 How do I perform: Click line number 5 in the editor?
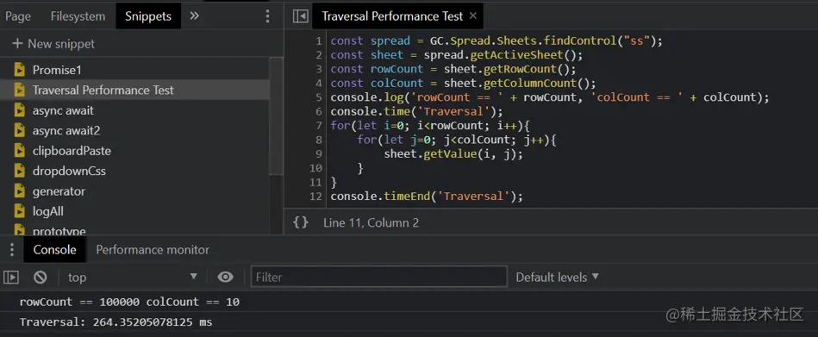(x=319, y=97)
